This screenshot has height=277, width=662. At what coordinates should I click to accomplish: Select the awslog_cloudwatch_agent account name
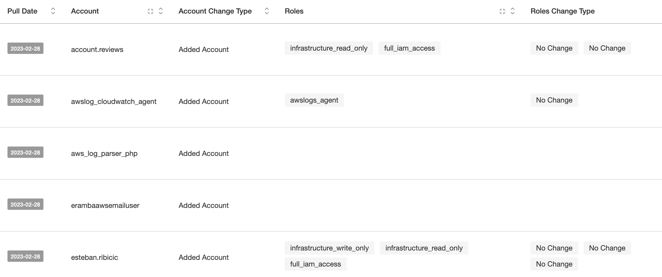tap(114, 101)
